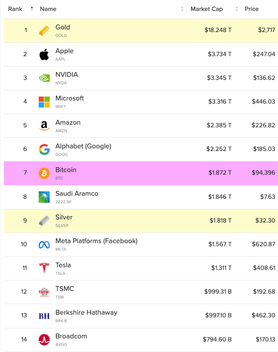278x352 pixels.
Task: Click the Microsoft logo icon
Action: click(x=44, y=102)
